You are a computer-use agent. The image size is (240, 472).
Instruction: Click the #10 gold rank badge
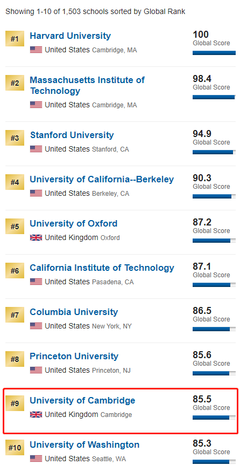tap(15, 448)
